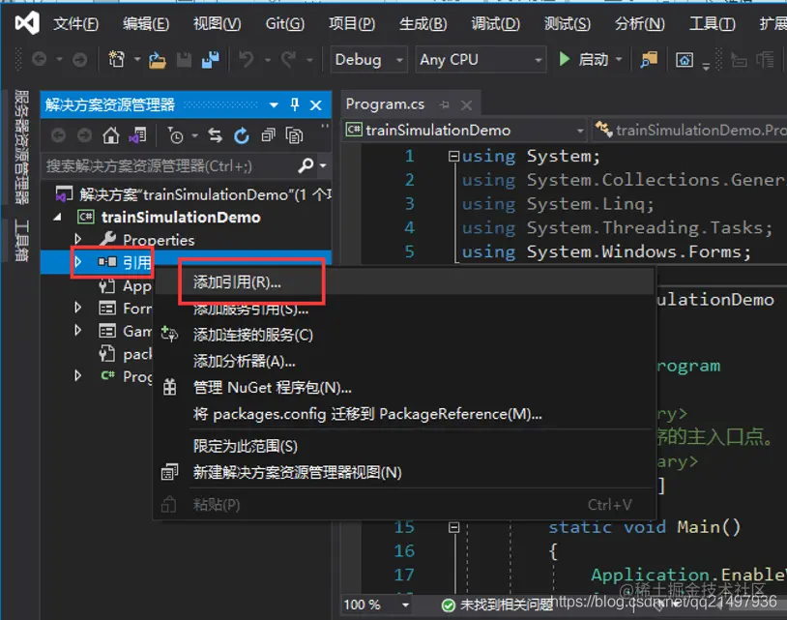This screenshot has height=620, width=787.
Task: Click the refresh icon in Solution Explorer
Action: pos(242,135)
